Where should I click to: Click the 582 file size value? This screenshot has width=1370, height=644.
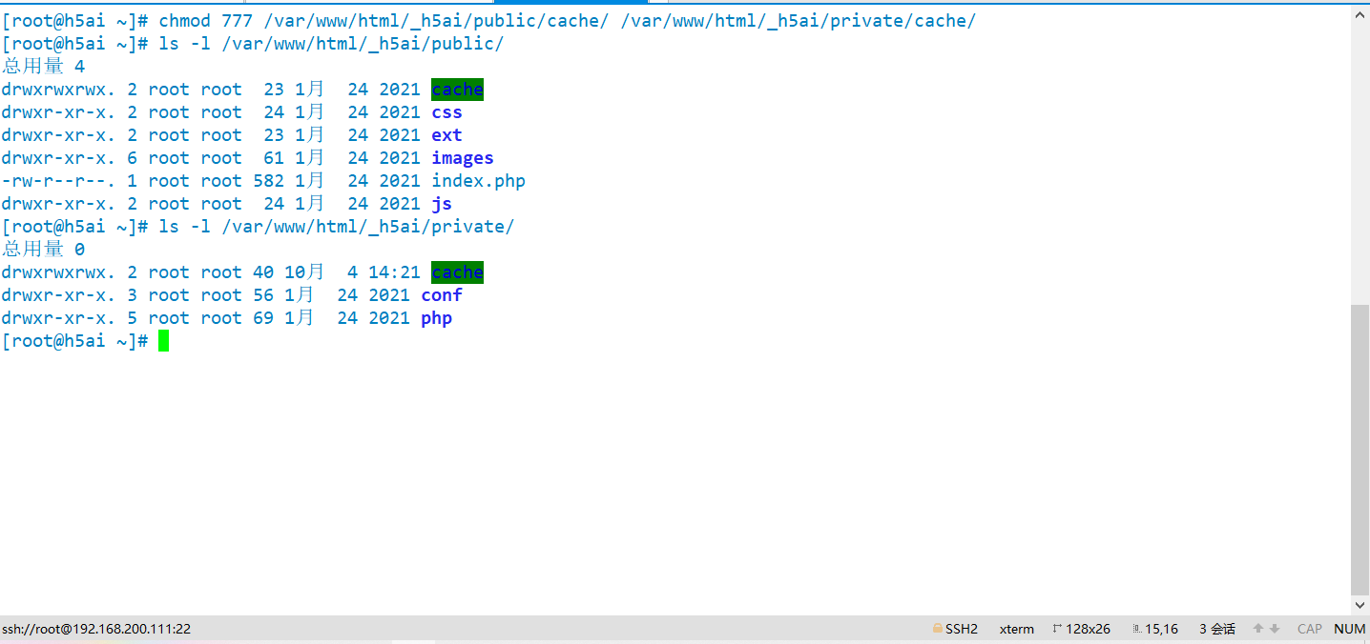[268, 181]
